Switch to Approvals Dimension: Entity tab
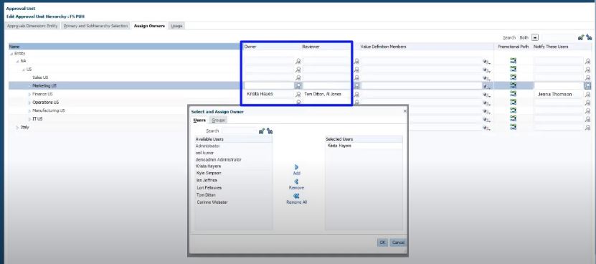The width and height of the screenshot is (596, 264). pos(32,26)
